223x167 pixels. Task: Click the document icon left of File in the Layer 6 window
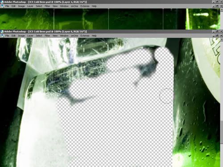2,36
